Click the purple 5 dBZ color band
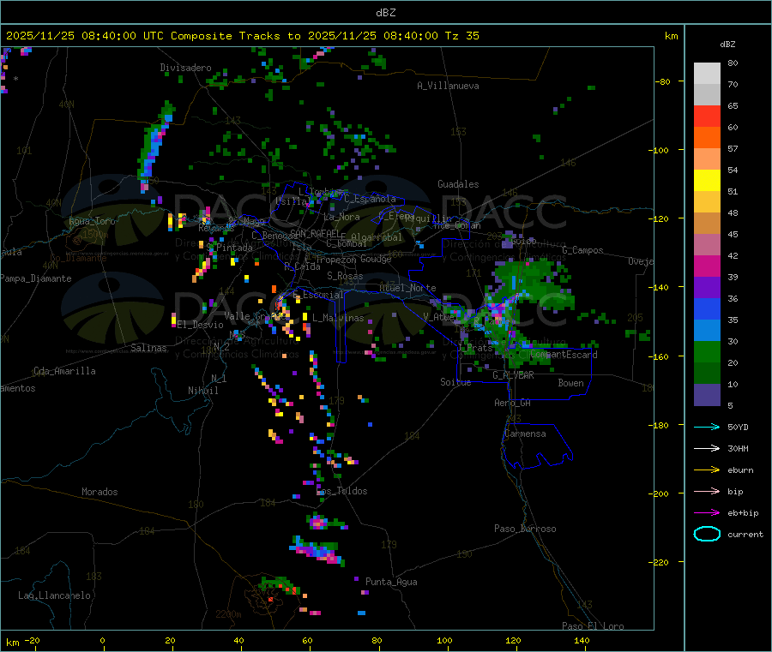This screenshot has width=772, height=652. click(x=707, y=395)
